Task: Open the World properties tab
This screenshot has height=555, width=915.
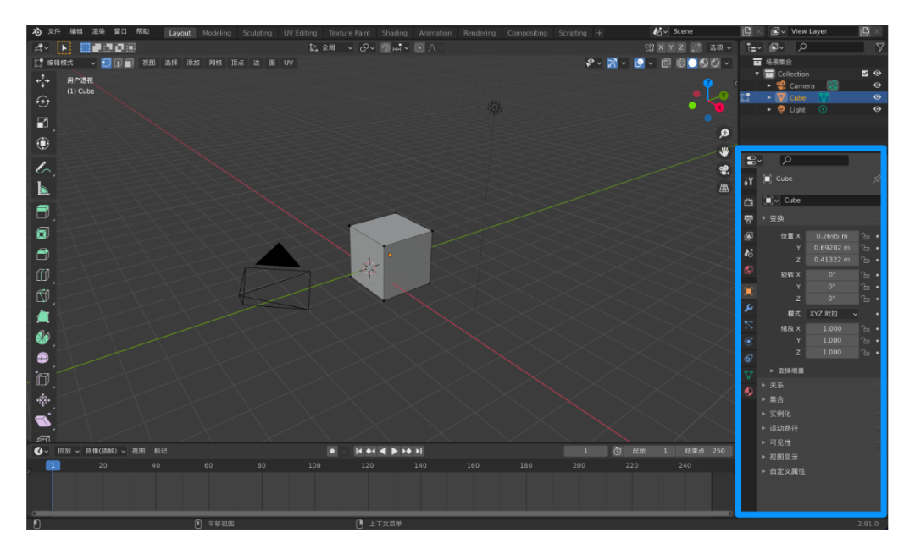Action: [749, 269]
